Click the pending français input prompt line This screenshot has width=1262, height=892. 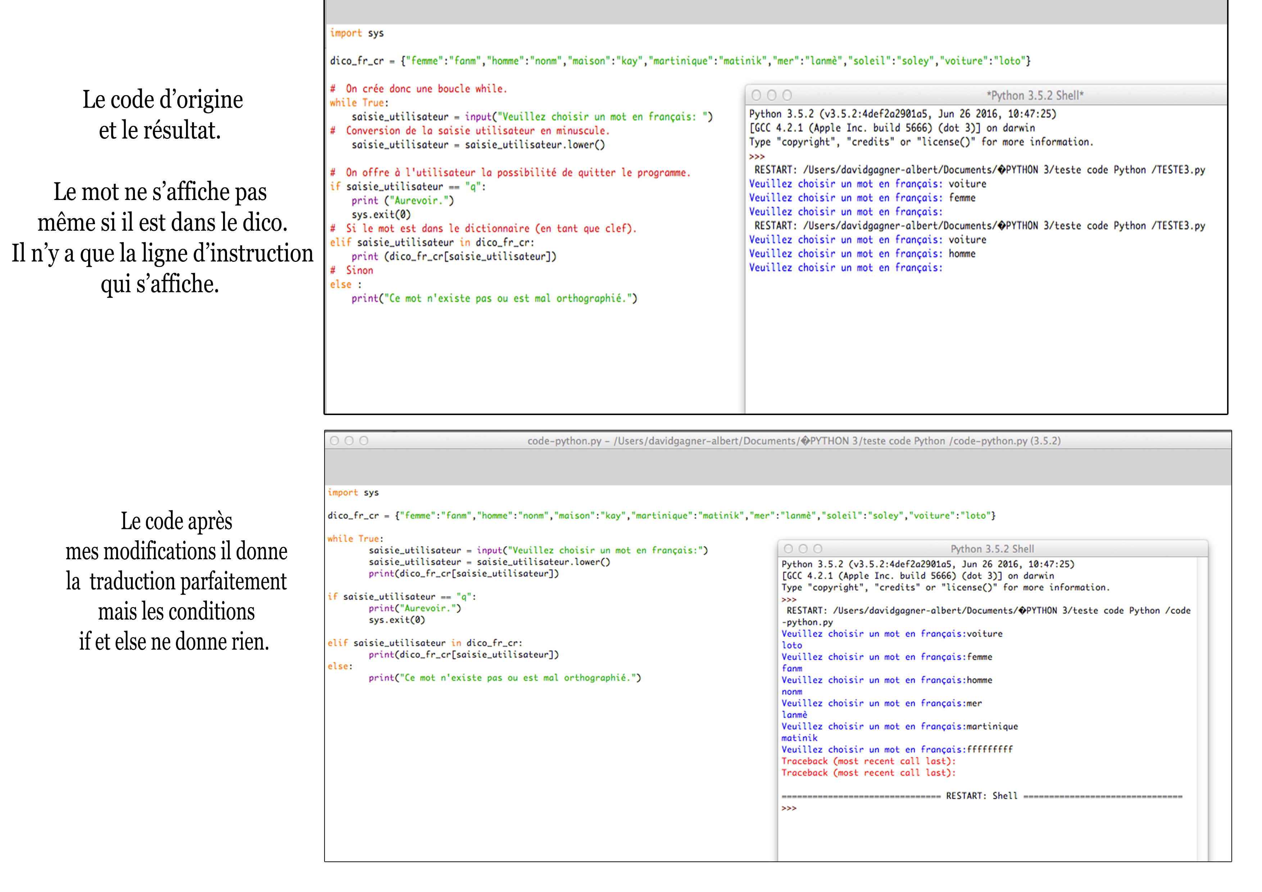click(844, 267)
